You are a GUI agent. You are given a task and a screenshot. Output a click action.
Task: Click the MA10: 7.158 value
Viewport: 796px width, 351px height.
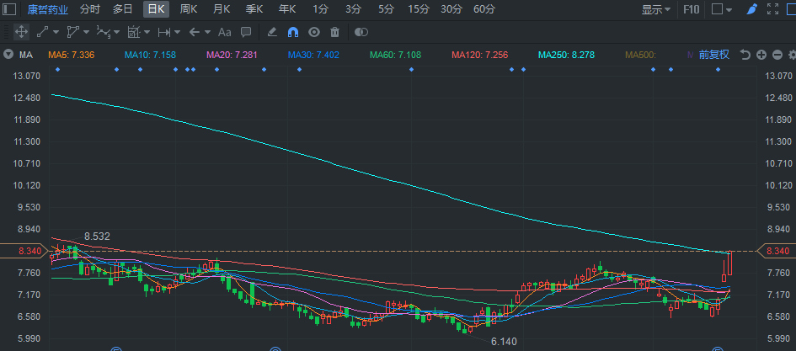[x=150, y=55]
